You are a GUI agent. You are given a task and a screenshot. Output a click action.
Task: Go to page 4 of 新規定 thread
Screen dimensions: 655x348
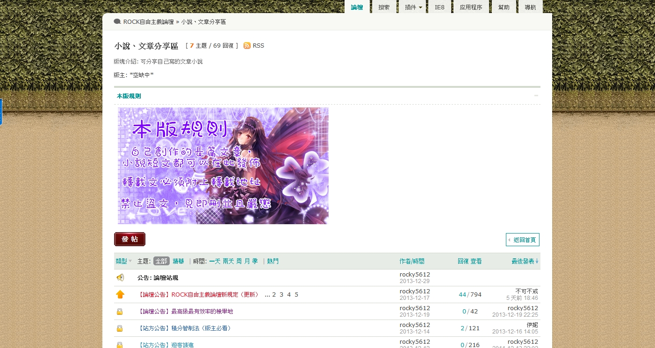tap(289, 295)
